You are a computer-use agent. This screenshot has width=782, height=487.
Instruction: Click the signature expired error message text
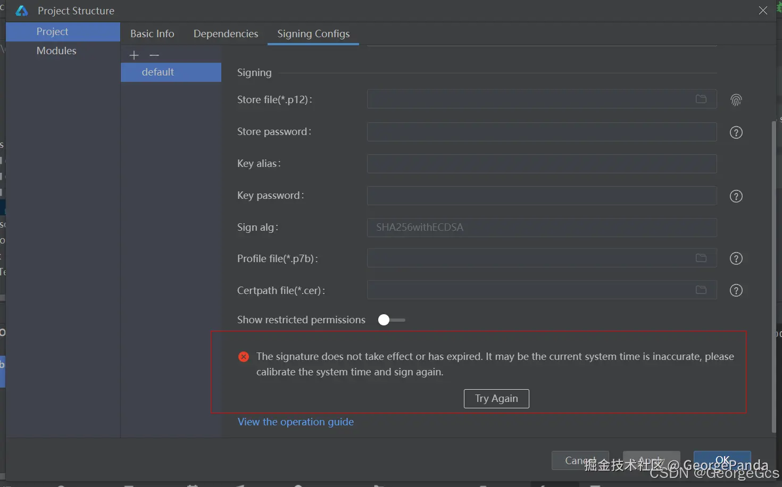[x=495, y=364]
